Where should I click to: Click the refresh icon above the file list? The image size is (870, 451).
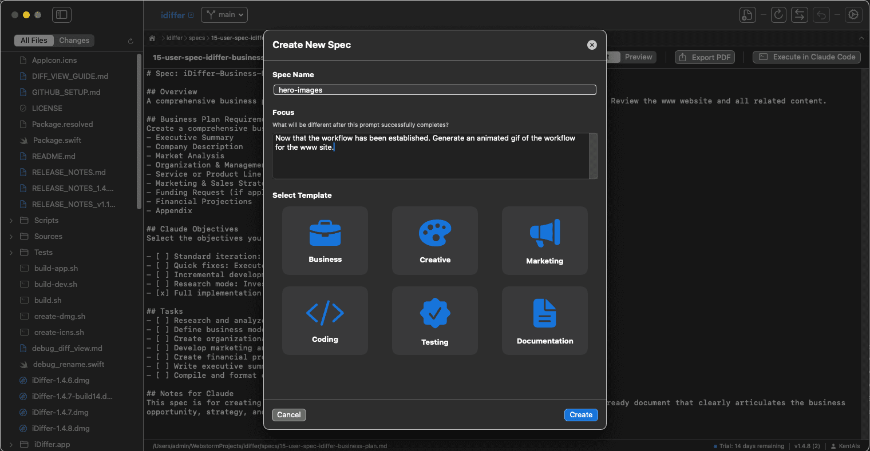click(130, 41)
